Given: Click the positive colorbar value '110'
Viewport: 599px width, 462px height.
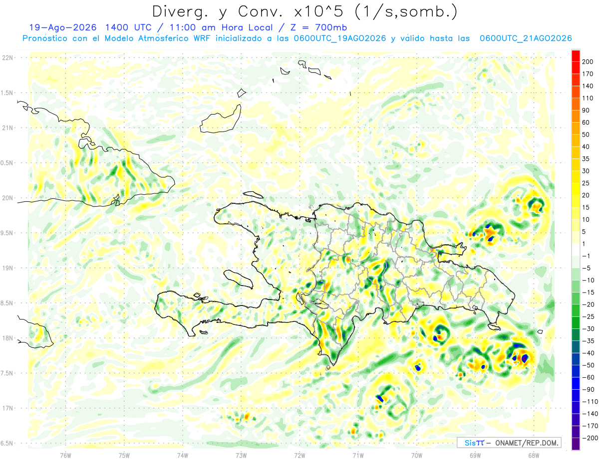Looking at the screenshot, I should (588, 98).
